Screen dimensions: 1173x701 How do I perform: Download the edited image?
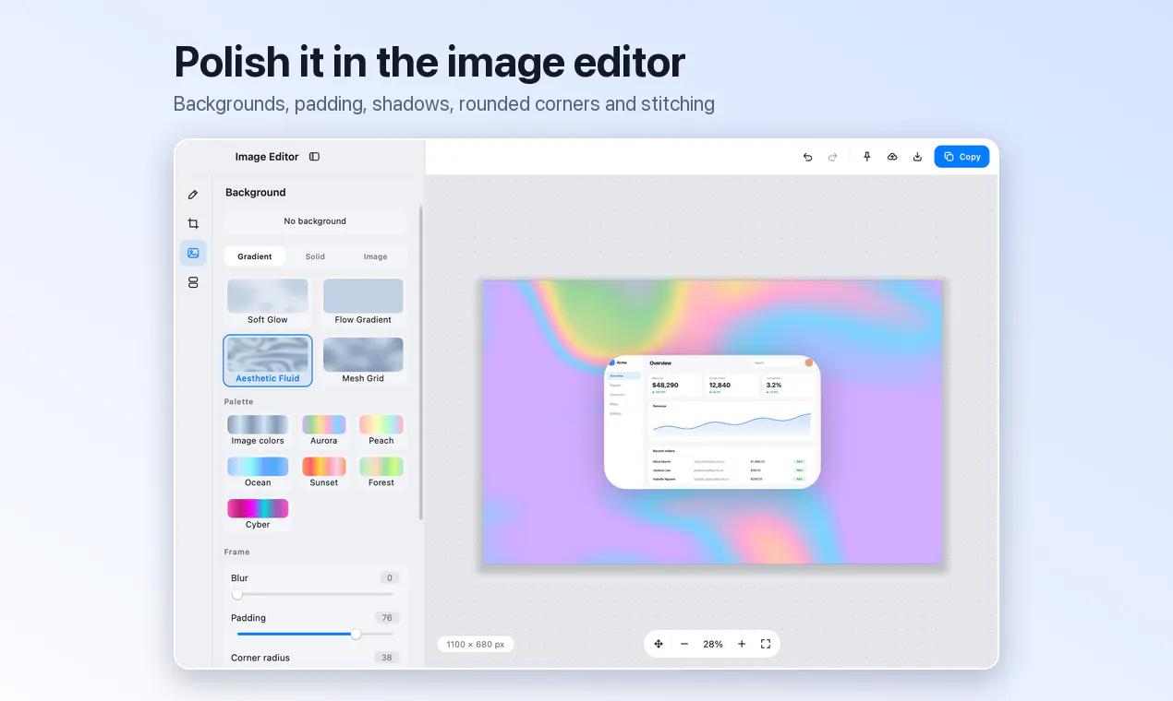tap(917, 157)
